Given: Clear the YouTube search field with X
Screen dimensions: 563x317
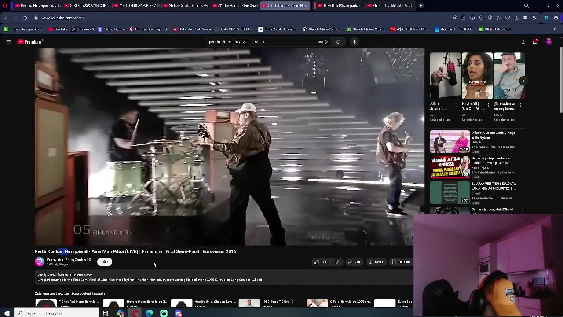Looking at the screenshot, I should point(327,42).
